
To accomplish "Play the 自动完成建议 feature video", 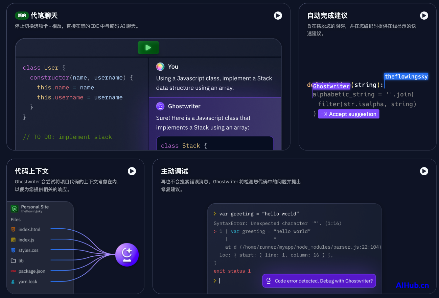I will click(x=424, y=16).
